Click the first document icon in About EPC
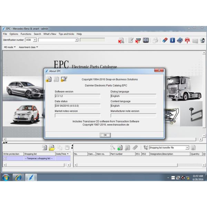The image size is (207, 207). pyautogui.click(x=49, y=79)
